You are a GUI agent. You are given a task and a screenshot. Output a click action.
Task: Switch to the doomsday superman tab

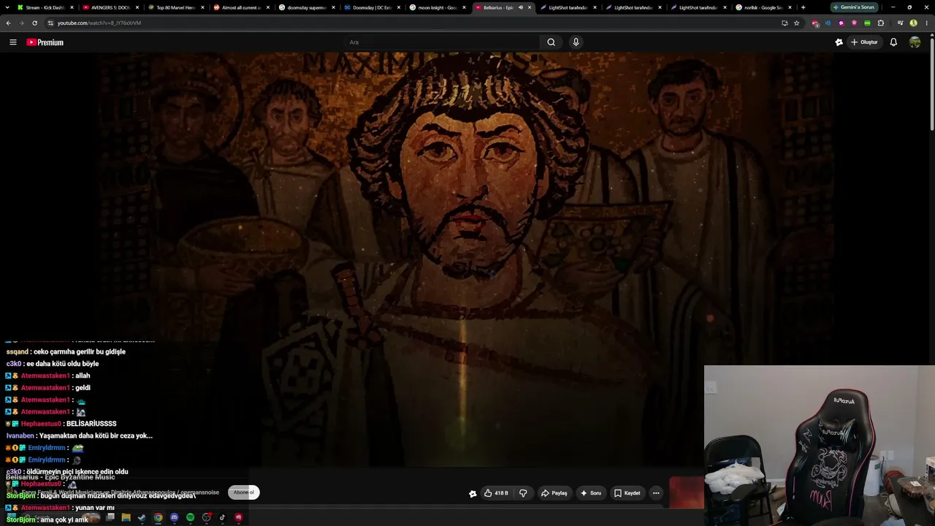[x=307, y=7]
